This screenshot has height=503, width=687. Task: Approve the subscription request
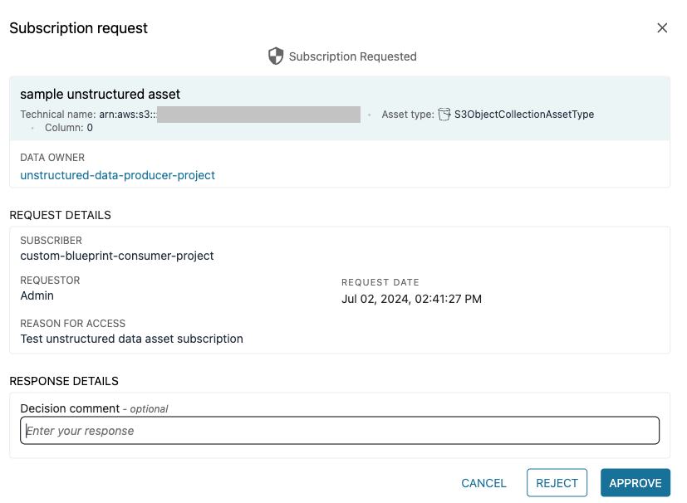(x=635, y=483)
